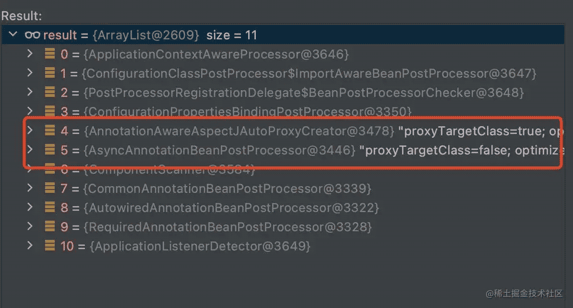The width and height of the screenshot is (573, 308).
Task: Collapse the result ArrayList root node
Action: pyautogui.click(x=13, y=35)
